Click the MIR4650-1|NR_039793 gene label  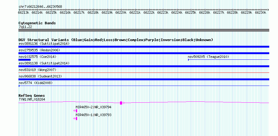(93, 115)
